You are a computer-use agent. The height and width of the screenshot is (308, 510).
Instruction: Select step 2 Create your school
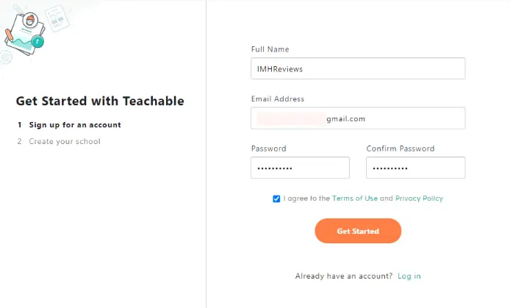[64, 141]
